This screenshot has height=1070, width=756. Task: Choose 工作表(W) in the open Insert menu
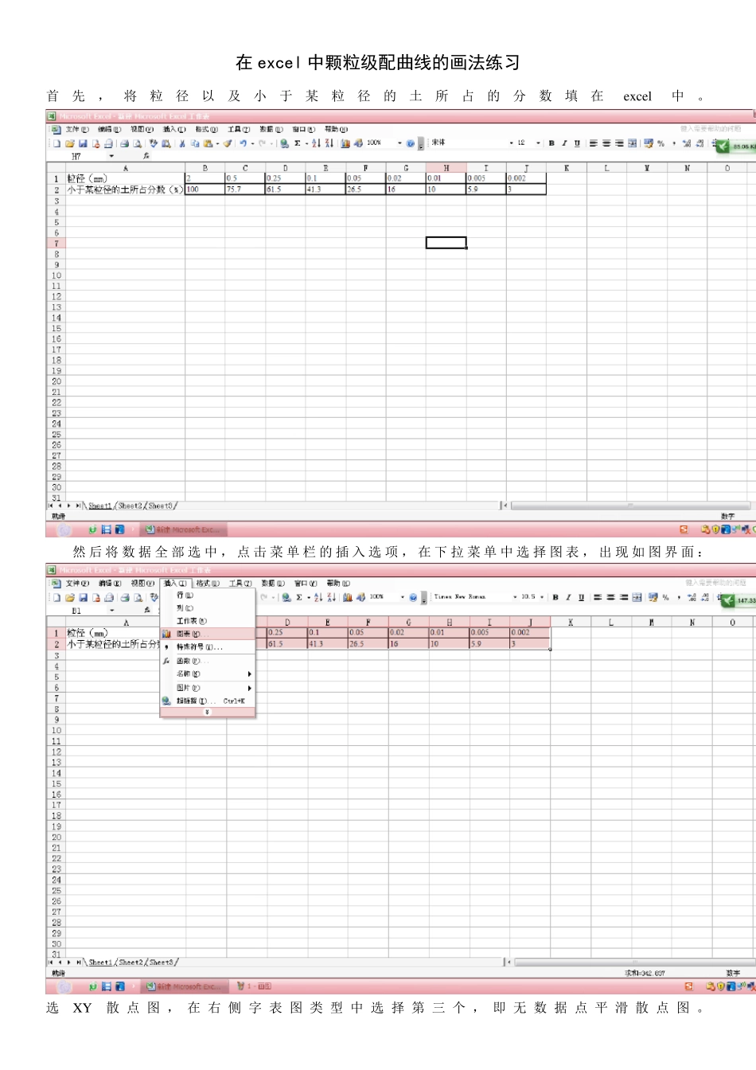click(x=207, y=621)
